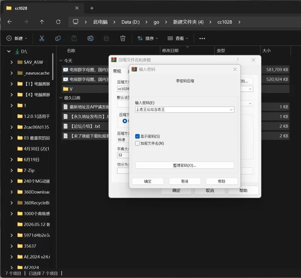Open the password history dropdown arrow

[231, 110]
